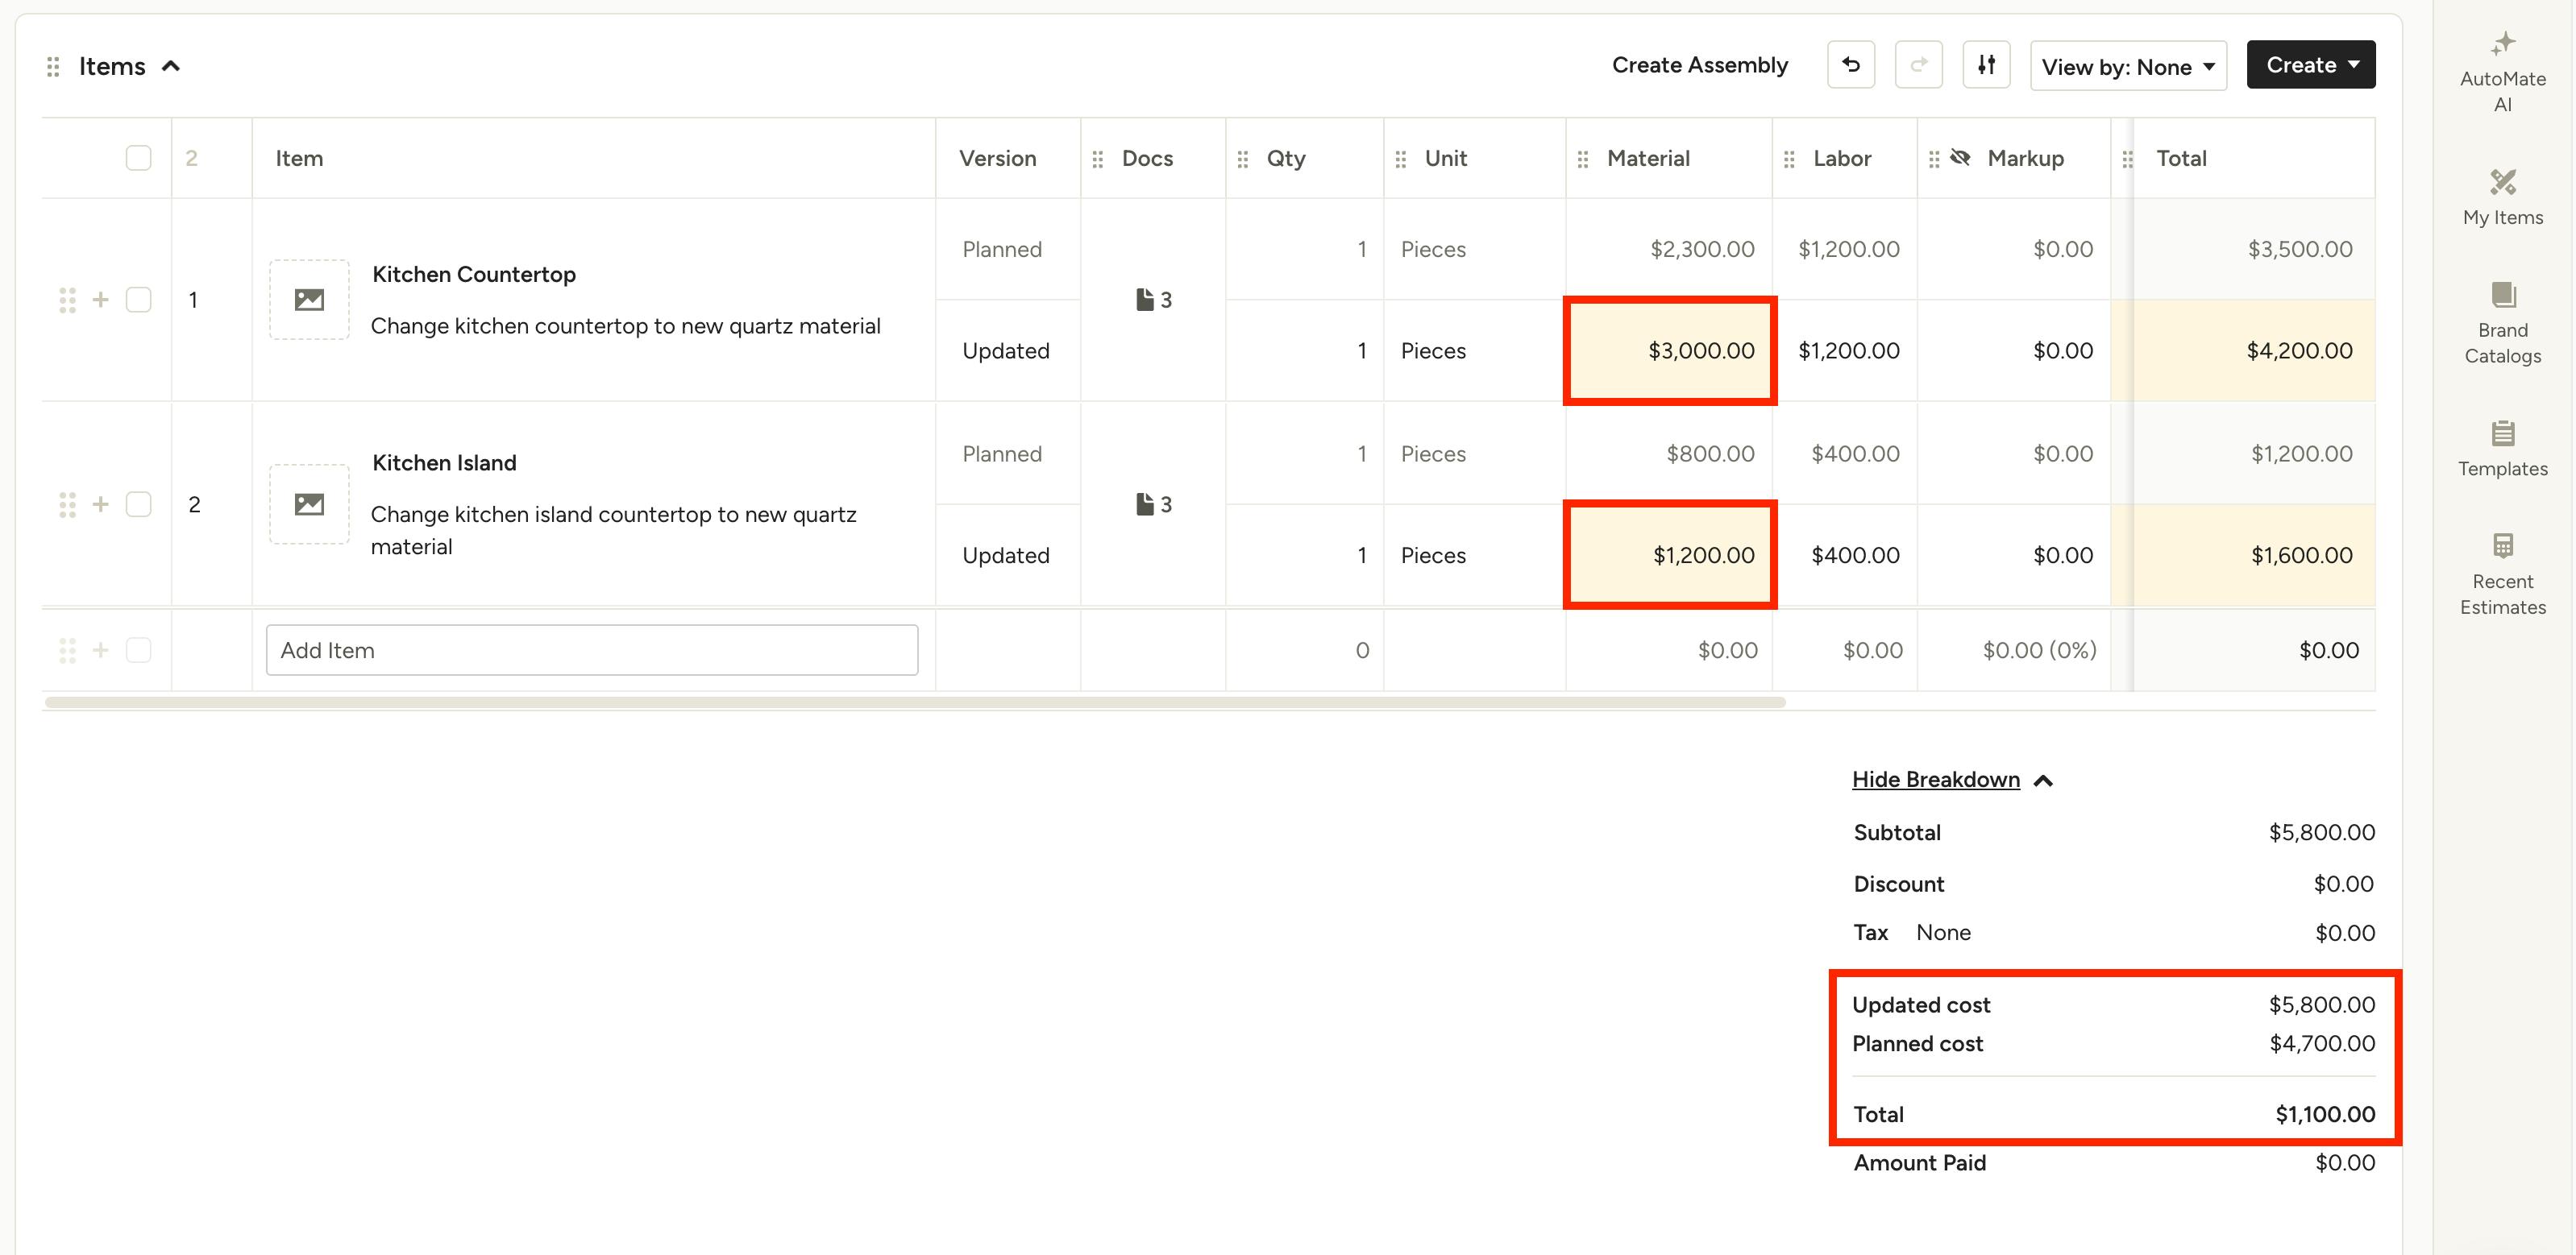2576x1255 pixels.
Task: Check the select-all items checkbox
Action: pyautogui.click(x=139, y=158)
